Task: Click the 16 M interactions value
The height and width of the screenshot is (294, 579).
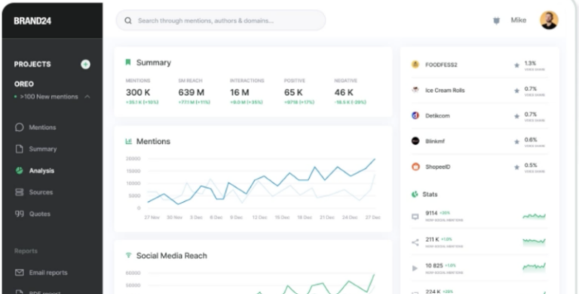Action: point(240,92)
